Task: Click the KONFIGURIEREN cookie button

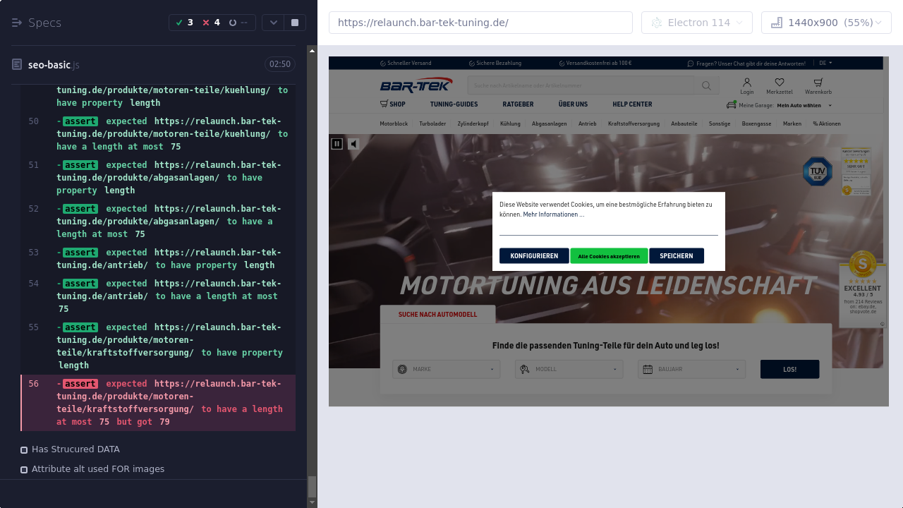Action: (x=534, y=256)
